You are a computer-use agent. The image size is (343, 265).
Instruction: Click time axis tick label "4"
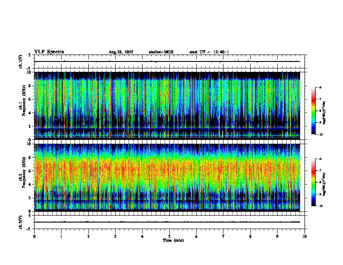click(142, 236)
